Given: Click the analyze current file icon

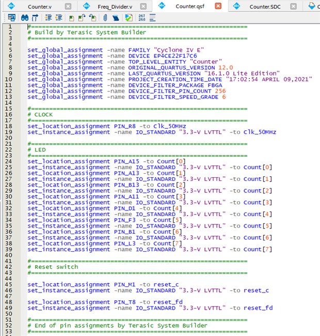Looking at the screenshot, I should pyautogui.click(x=129, y=17).
